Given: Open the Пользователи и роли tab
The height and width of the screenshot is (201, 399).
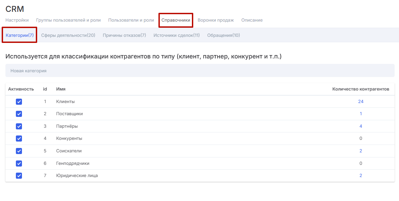Looking at the screenshot, I should click(x=131, y=20).
